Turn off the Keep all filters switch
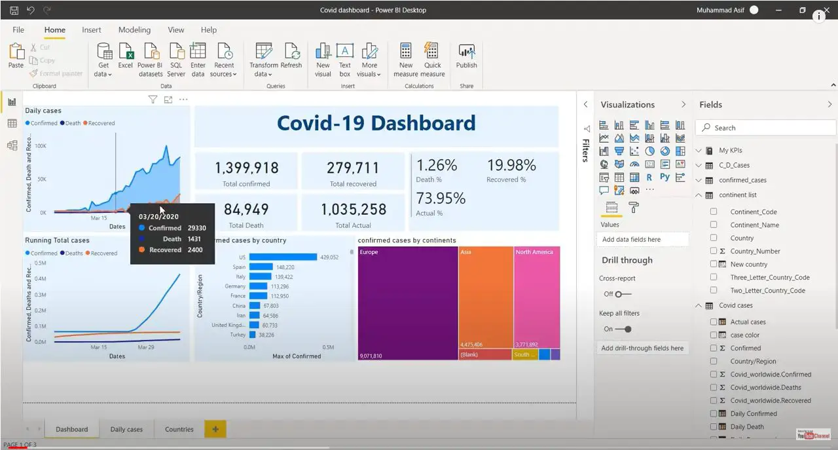This screenshot has width=838, height=450. [x=623, y=329]
